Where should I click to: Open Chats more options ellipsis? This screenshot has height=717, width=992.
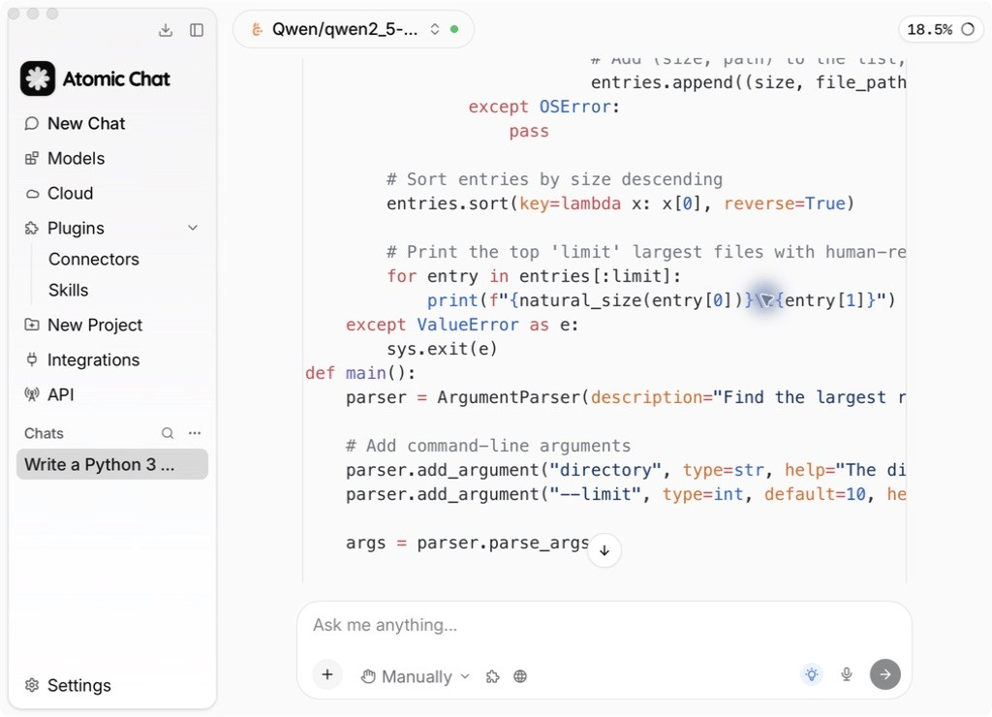pyautogui.click(x=195, y=433)
